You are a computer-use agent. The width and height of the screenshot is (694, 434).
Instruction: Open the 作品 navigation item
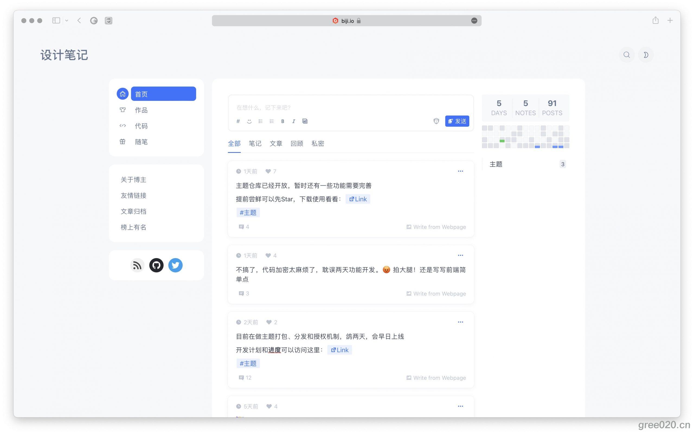pyautogui.click(x=141, y=110)
